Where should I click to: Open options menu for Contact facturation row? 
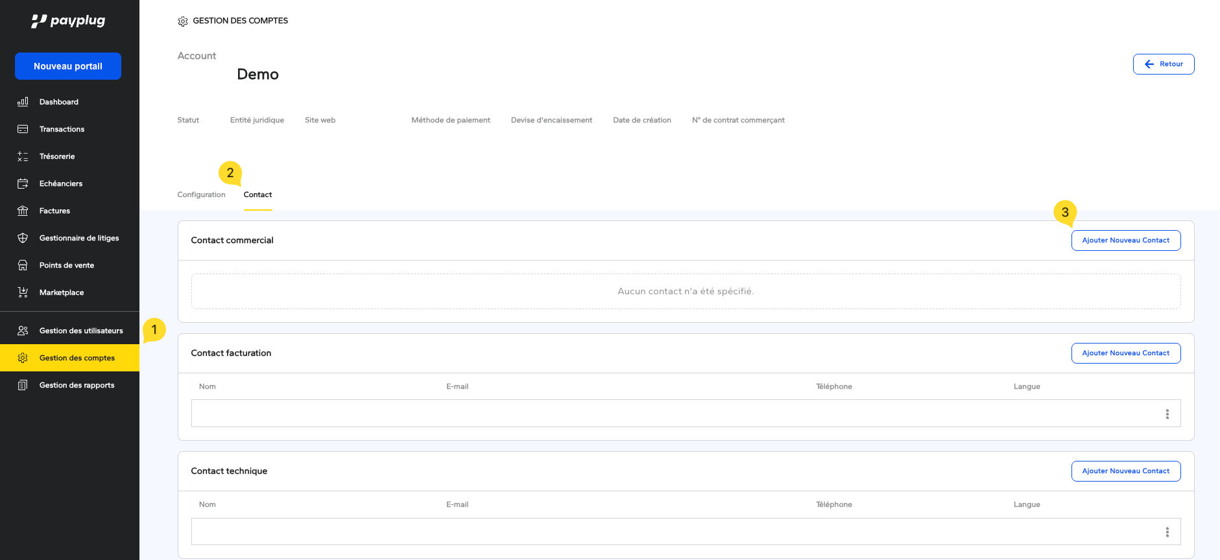tap(1167, 414)
